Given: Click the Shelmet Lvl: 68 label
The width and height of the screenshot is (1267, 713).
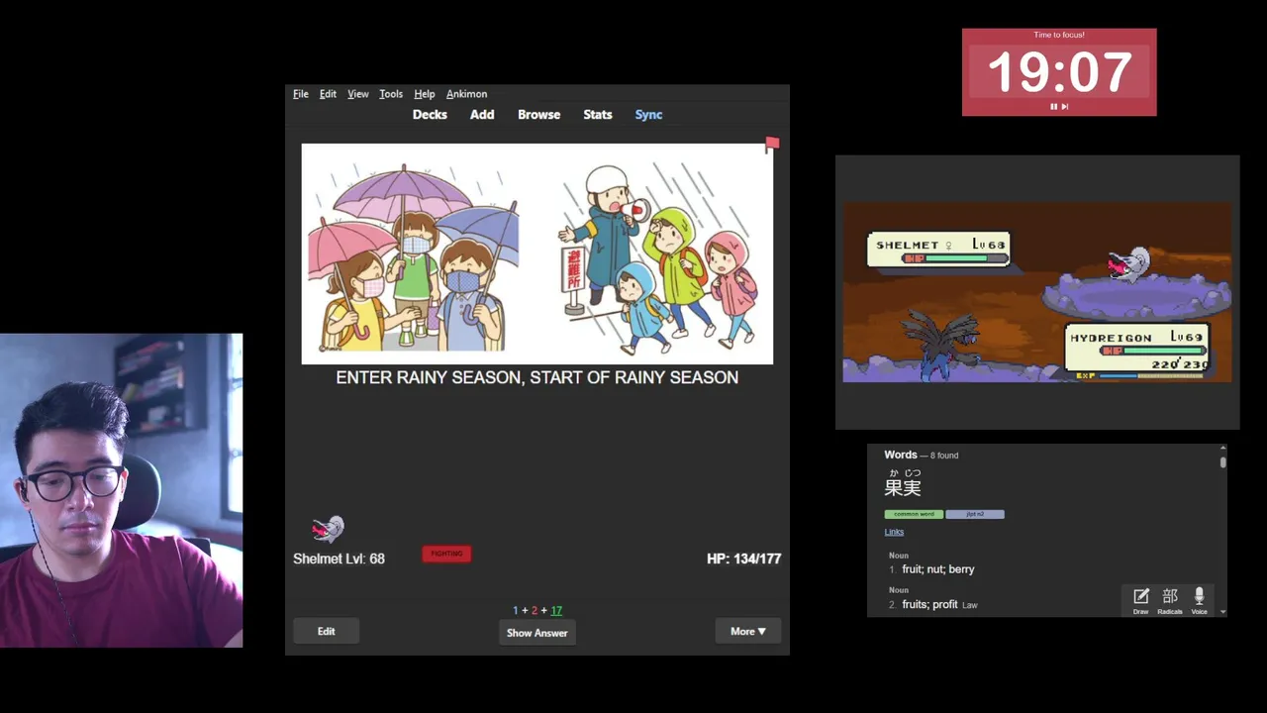Looking at the screenshot, I should tap(339, 559).
